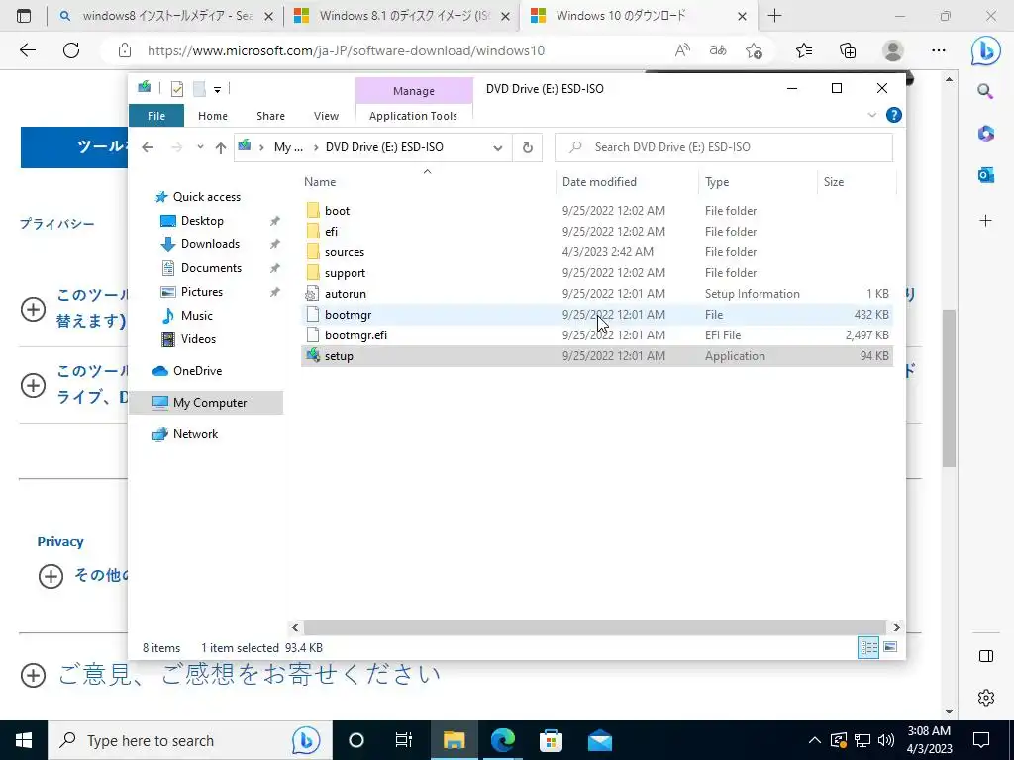This screenshot has width=1014, height=760.
Task: Open Customize Quick Access Toolbar dropdown
Action: tap(217, 90)
